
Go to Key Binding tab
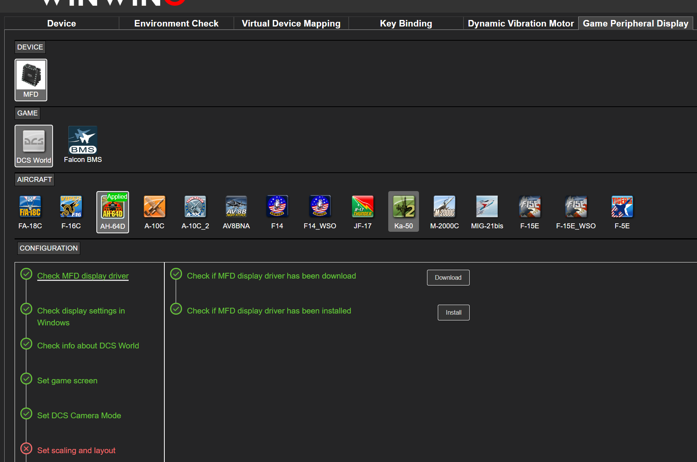tap(406, 23)
